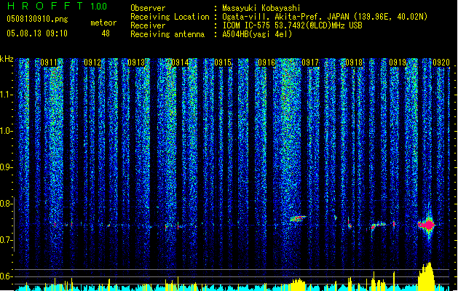Click the meteor label
458x291 pixels.
(x=103, y=23)
